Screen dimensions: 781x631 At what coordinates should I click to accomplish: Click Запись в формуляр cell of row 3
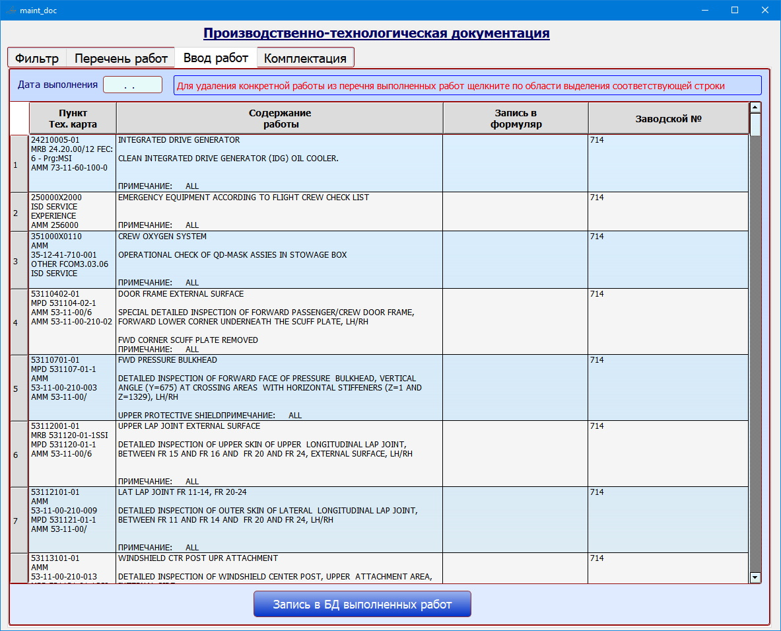click(x=516, y=260)
